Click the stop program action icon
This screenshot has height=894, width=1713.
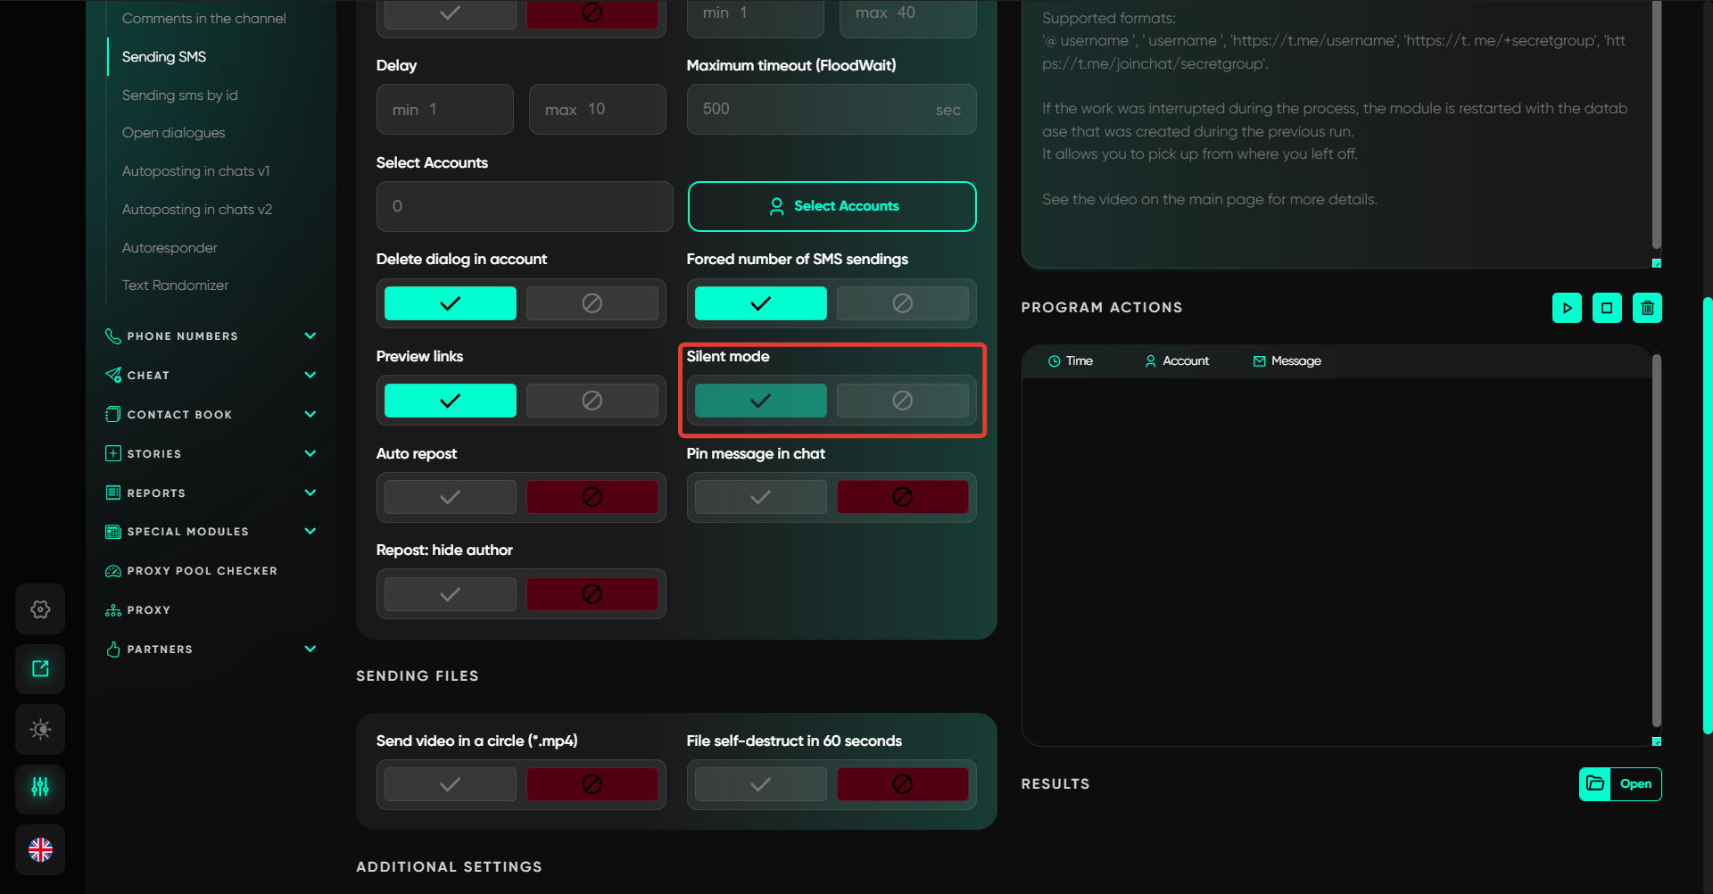[x=1607, y=308]
